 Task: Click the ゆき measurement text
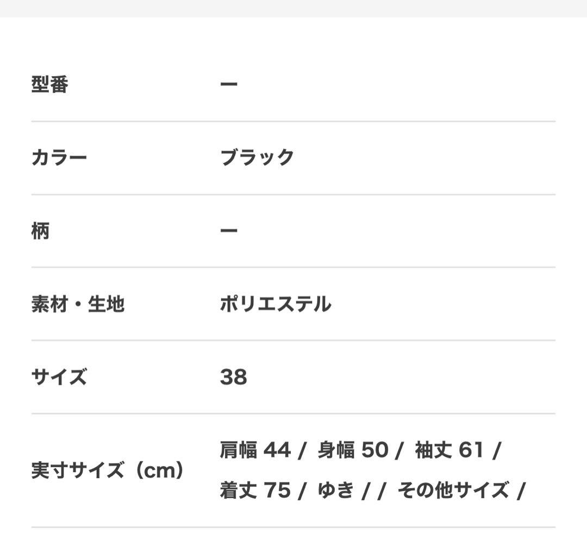[x=336, y=491]
